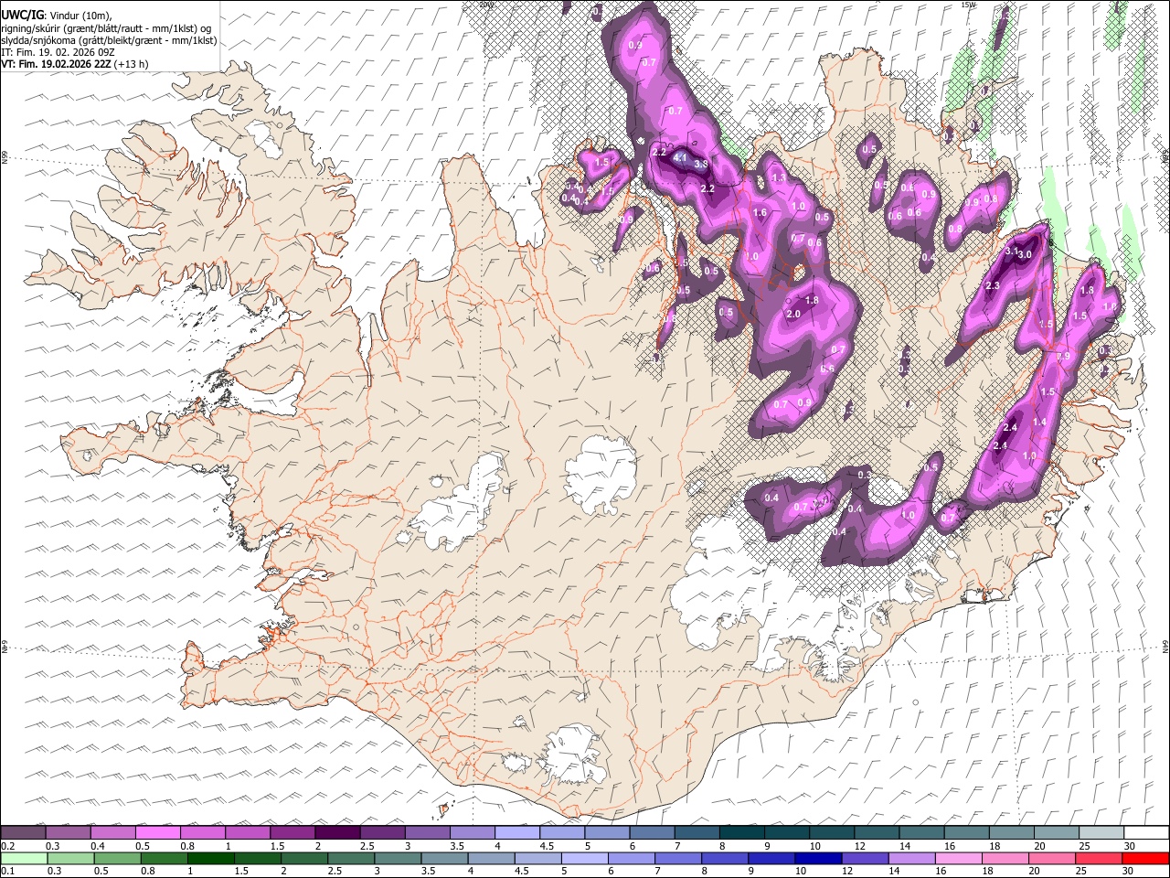Click the 'IT: Fim. 19. 02. 2026 09Z' line
The width and height of the screenshot is (1170, 878).
[58, 52]
